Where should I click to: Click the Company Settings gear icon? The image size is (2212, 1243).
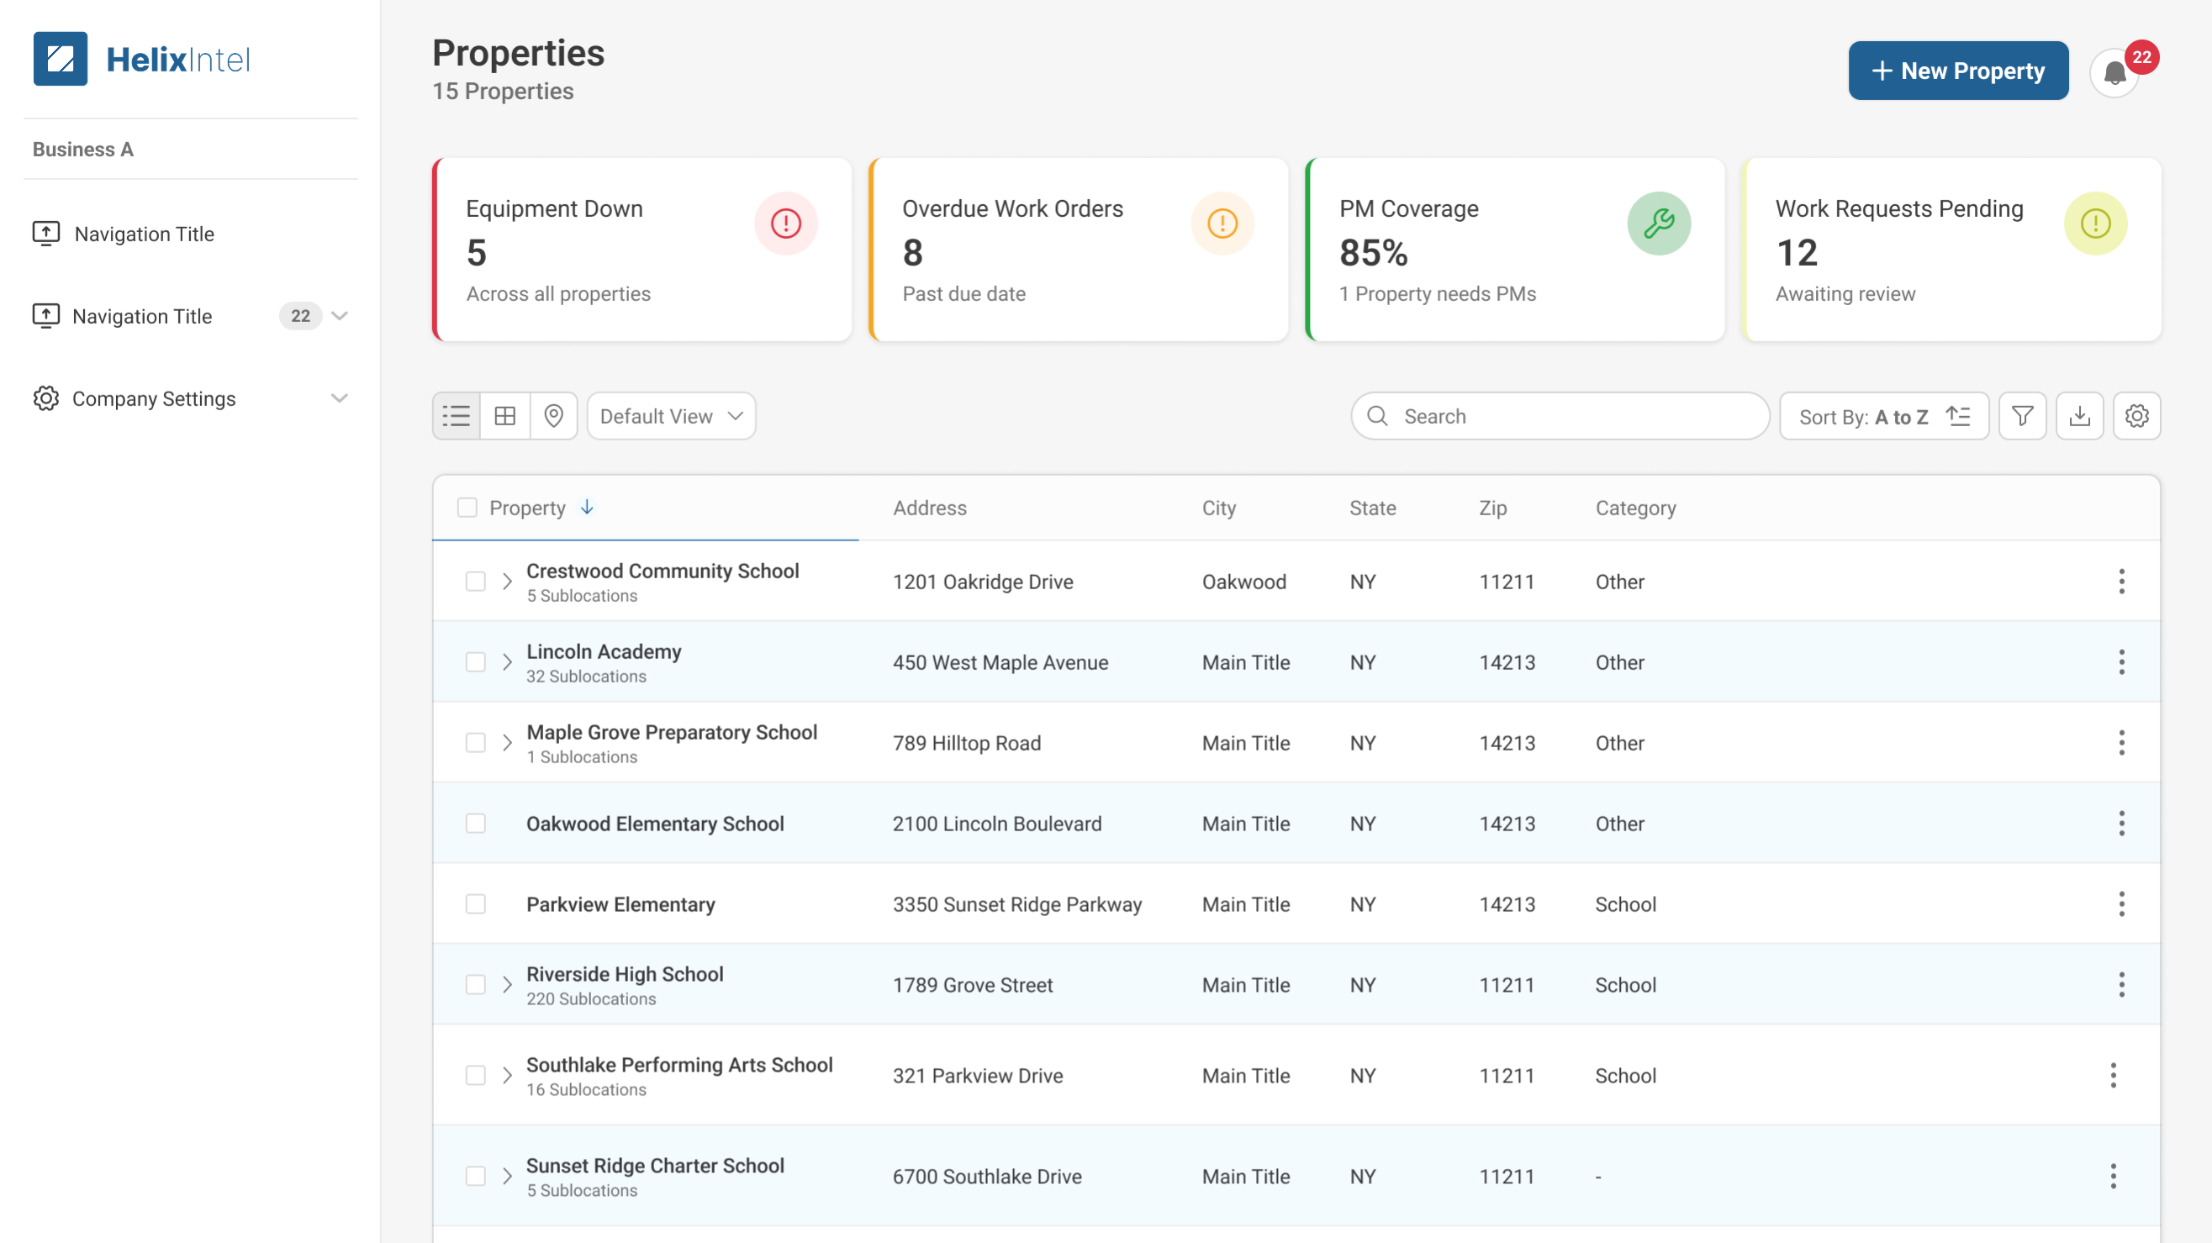pos(46,398)
